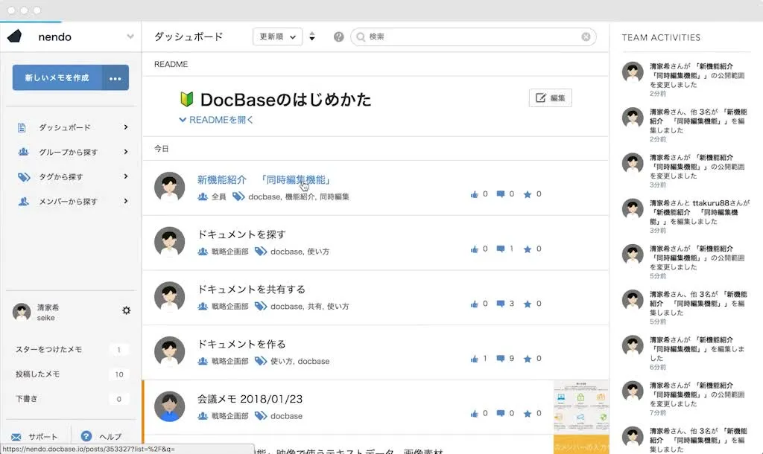
Task: Click comment icon on ドキュメントを共有する
Action: 501,304
